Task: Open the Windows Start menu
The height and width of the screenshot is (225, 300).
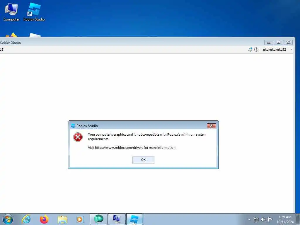Action: point(8,219)
